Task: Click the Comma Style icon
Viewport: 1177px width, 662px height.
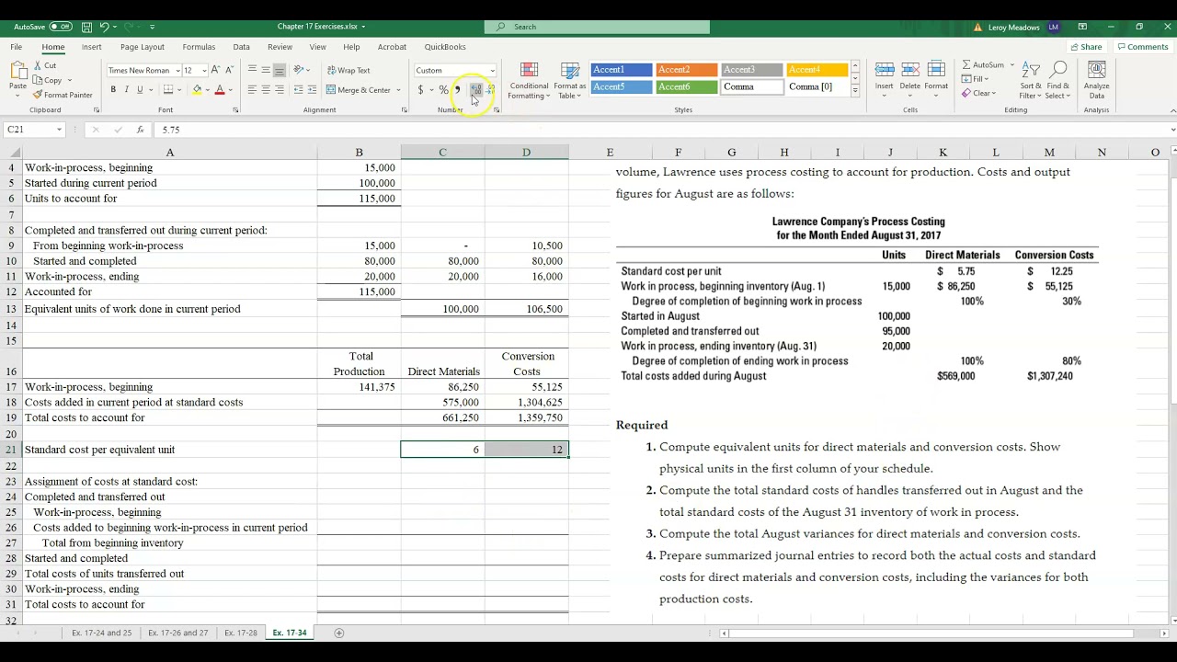Action: [457, 90]
